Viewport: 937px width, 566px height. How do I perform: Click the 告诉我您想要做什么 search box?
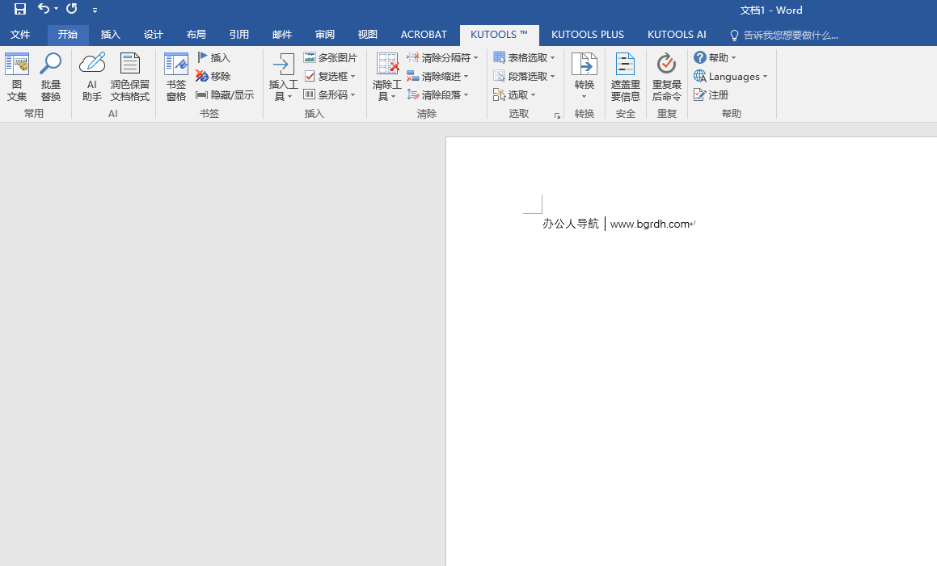coord(788,35)
